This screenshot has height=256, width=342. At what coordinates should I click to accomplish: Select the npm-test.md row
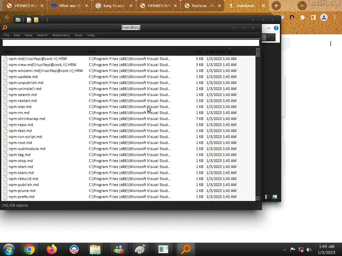coord(128,131)
